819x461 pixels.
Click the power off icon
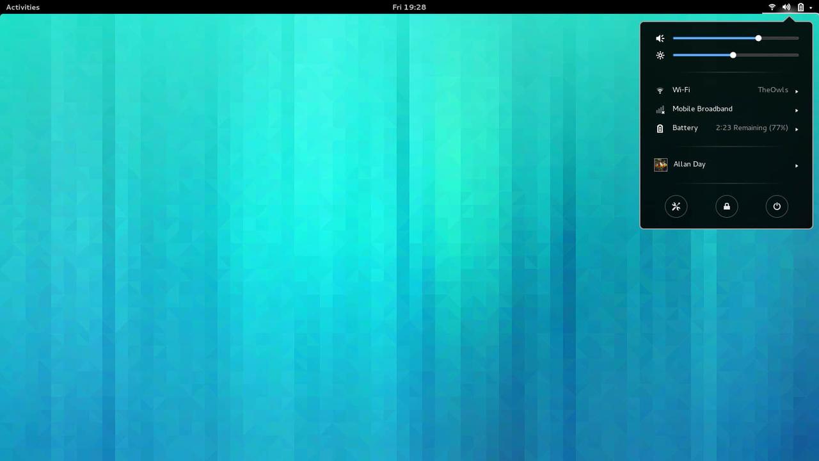[777, 206]
